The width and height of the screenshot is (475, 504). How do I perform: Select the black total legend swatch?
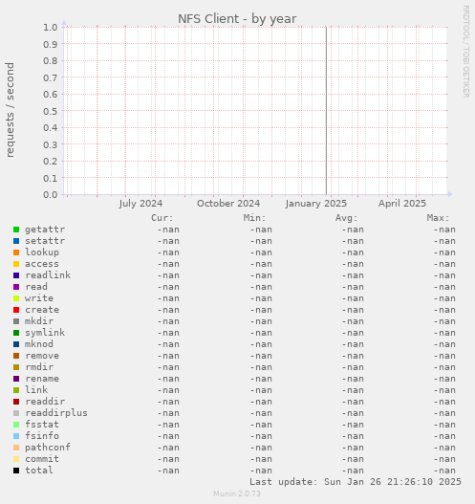click(16, 471)
